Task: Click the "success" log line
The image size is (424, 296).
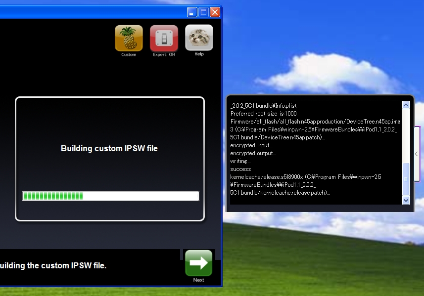Action: pos(240,169)
